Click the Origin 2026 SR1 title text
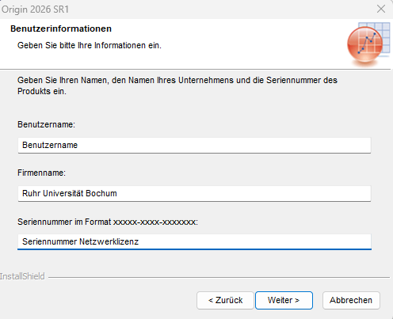This screenshot has width=393, height=319. click(x=35, y=9)
